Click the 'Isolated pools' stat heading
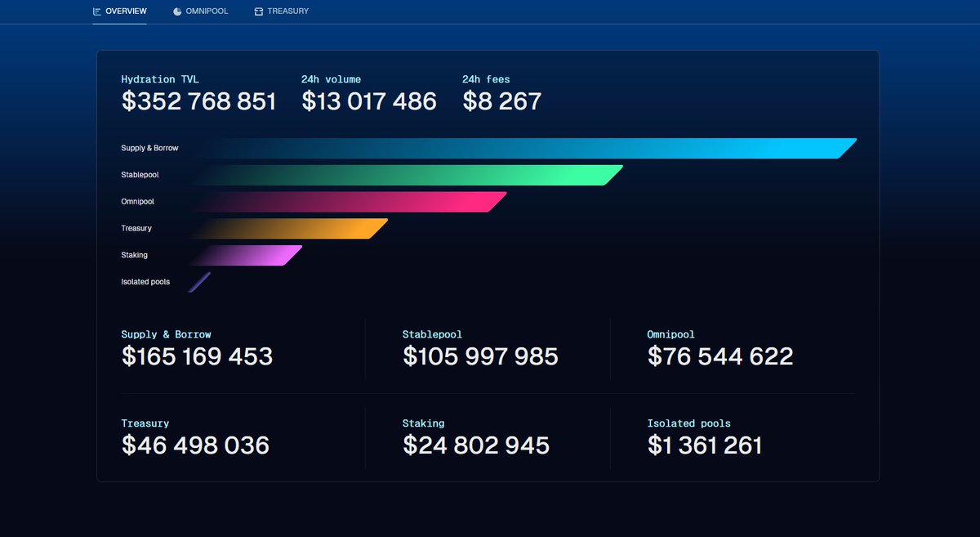The height and width of the screenshot is (537, 980). coord(689,423)
